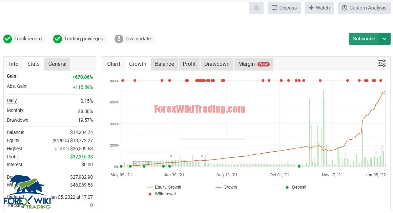Expand the Subscribe dropdown arrow
This screenshot has width=393, height=213.
[385, 39]
